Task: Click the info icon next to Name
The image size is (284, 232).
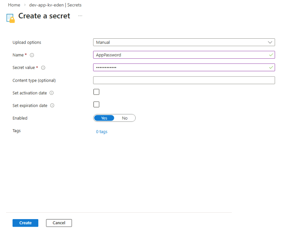Action: pos(32,55)
